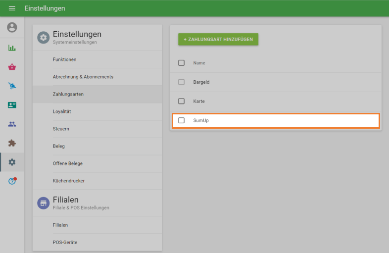Tick the SumUp checkbox
Screen dimensions: 389x253
click(x=181, y=120)
